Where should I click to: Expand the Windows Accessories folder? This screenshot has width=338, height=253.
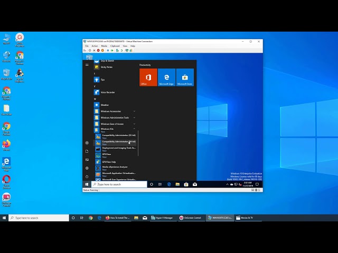(115, 111)
